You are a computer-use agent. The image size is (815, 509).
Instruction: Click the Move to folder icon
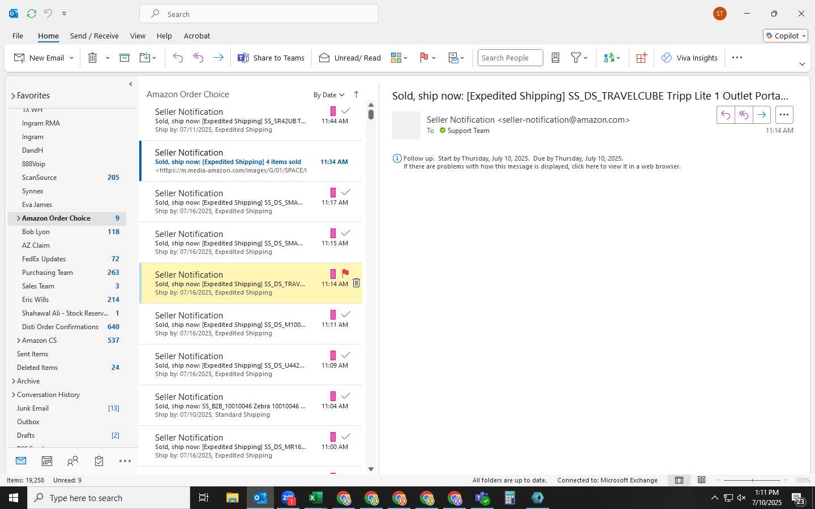click(x=145, y=58)
